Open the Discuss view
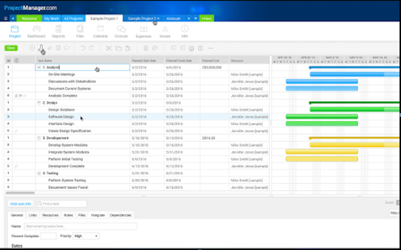This screenshot has height=250, width=401. coord(121,32)
